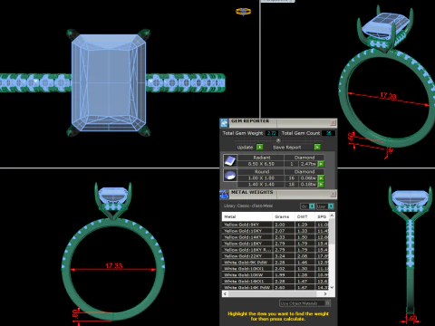Click the metal list scroll-up arrow
The image size is (435, 326).
click(x=332, y=216)
